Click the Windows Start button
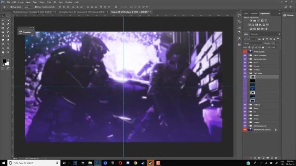 tap(3, 163)
